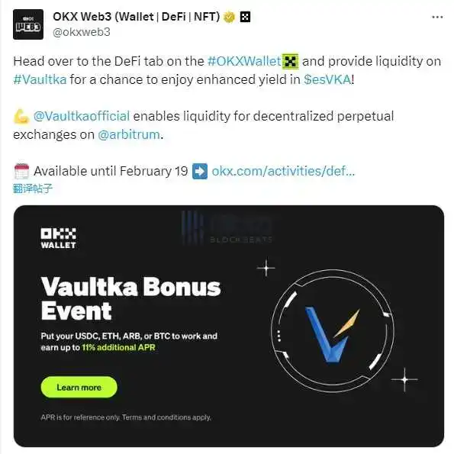Click the blue right-arrow emoji

200,171
